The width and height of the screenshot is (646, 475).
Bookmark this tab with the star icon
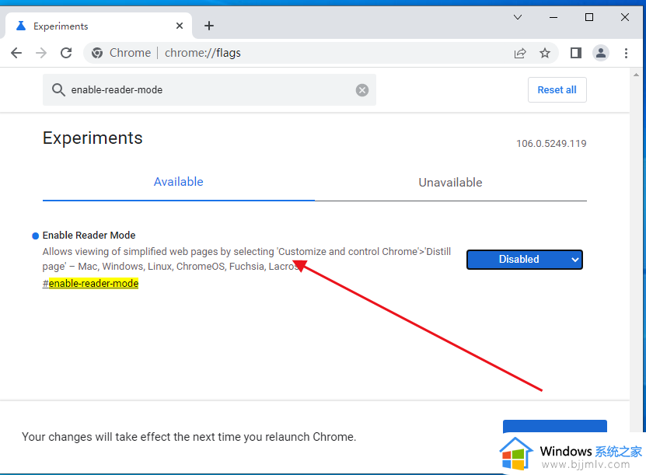pyautogui.click(x=545, y=53)
